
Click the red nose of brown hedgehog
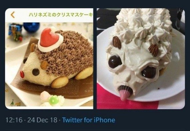[x=22, y=74]
